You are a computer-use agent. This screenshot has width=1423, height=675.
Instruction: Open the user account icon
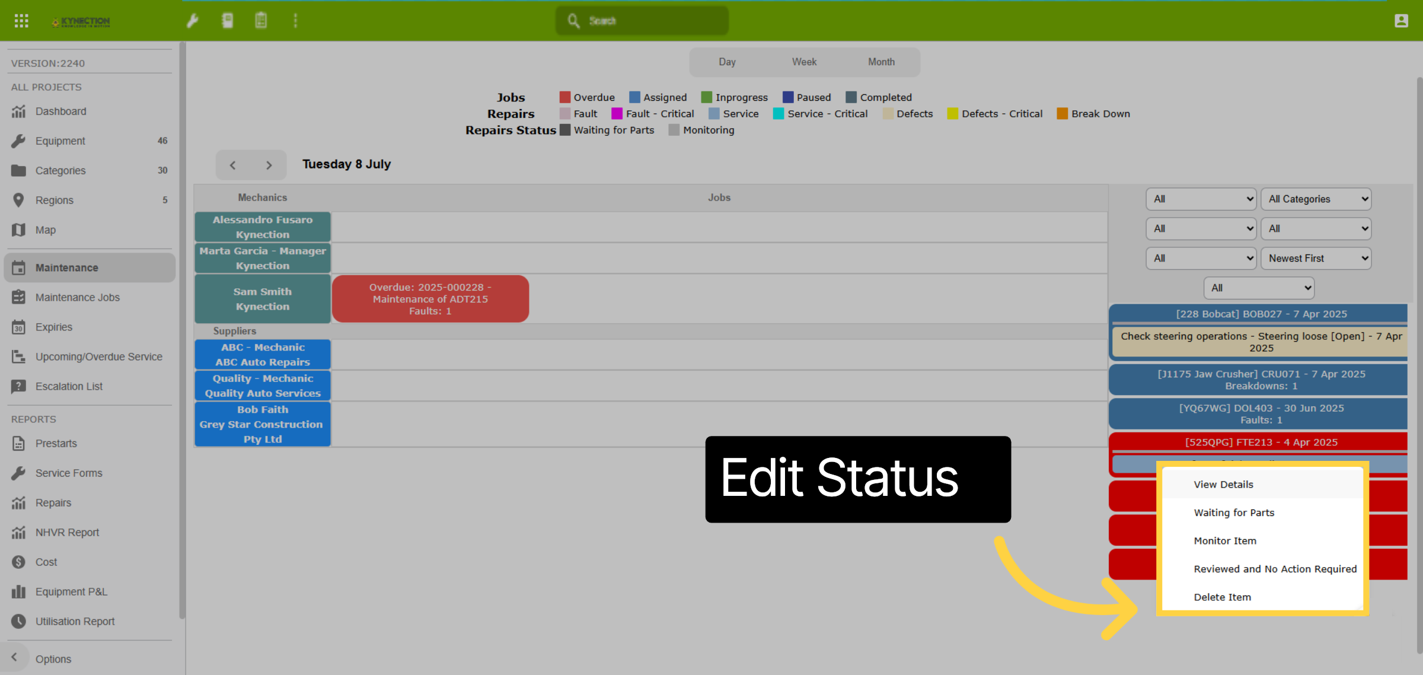coord(1401,21)
